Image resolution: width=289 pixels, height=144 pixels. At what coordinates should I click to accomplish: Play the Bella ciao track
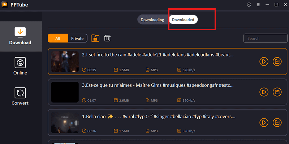click(x=264, y=123)
